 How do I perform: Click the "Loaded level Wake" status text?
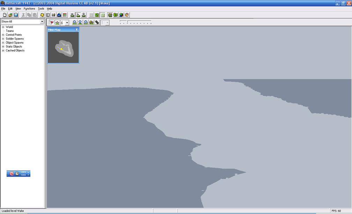(x=13, y=211)
